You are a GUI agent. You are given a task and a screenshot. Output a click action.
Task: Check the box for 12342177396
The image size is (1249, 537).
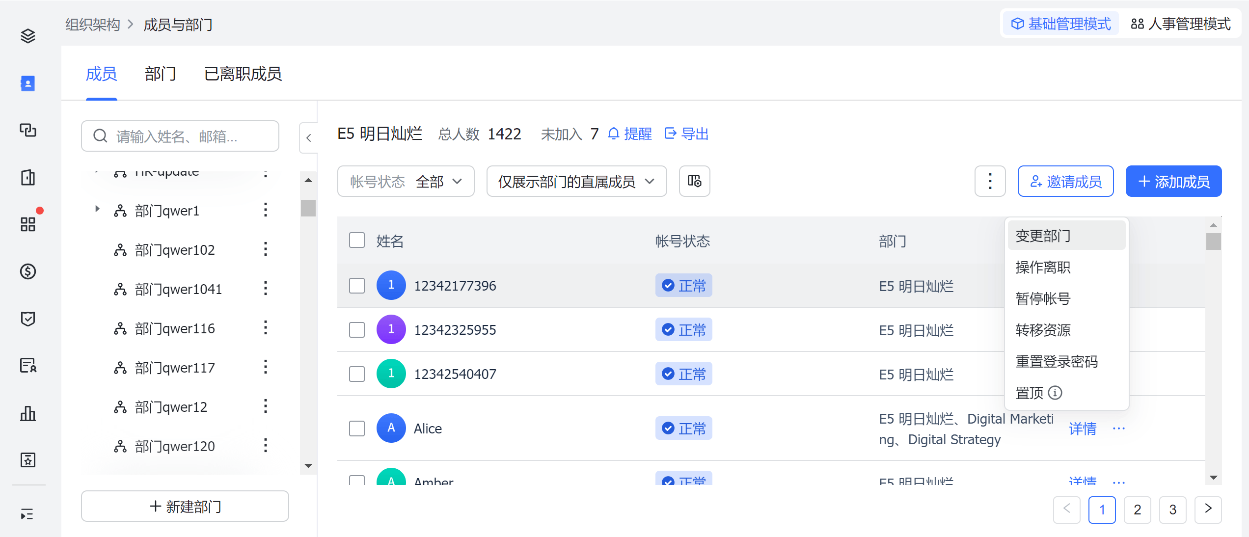pyautogui.click(x=357, y=285)
